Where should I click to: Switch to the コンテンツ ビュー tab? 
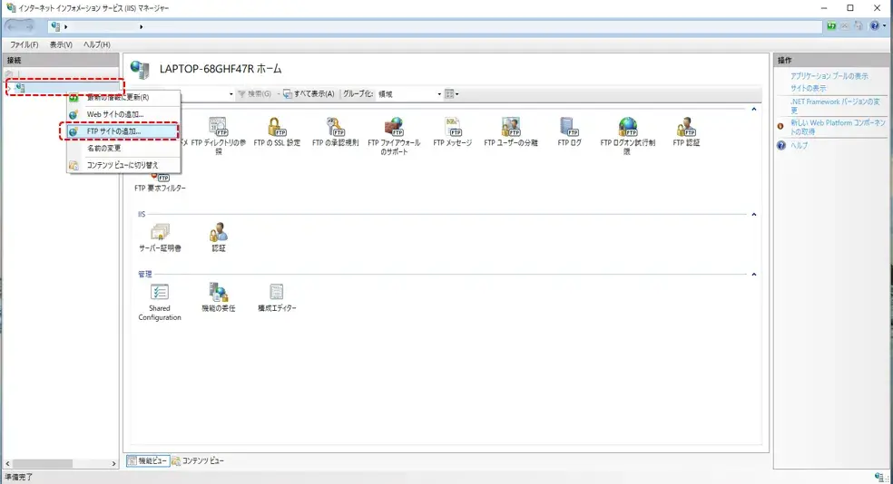tap(198, 461)
